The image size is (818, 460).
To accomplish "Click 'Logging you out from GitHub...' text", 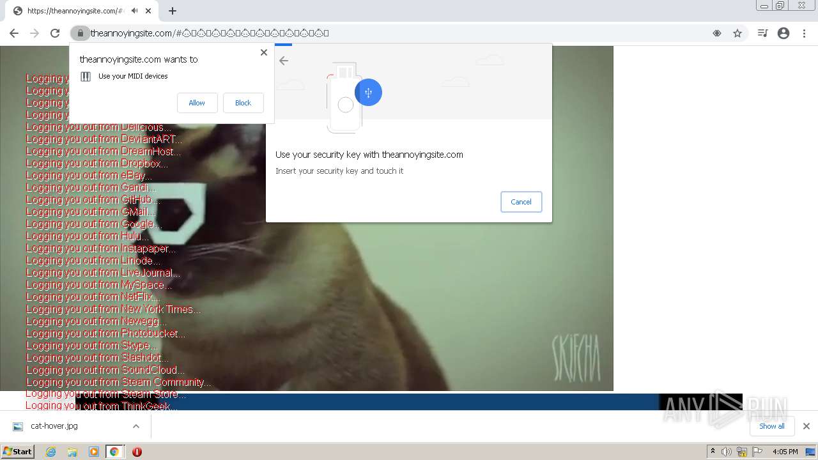I will point(93,199).
